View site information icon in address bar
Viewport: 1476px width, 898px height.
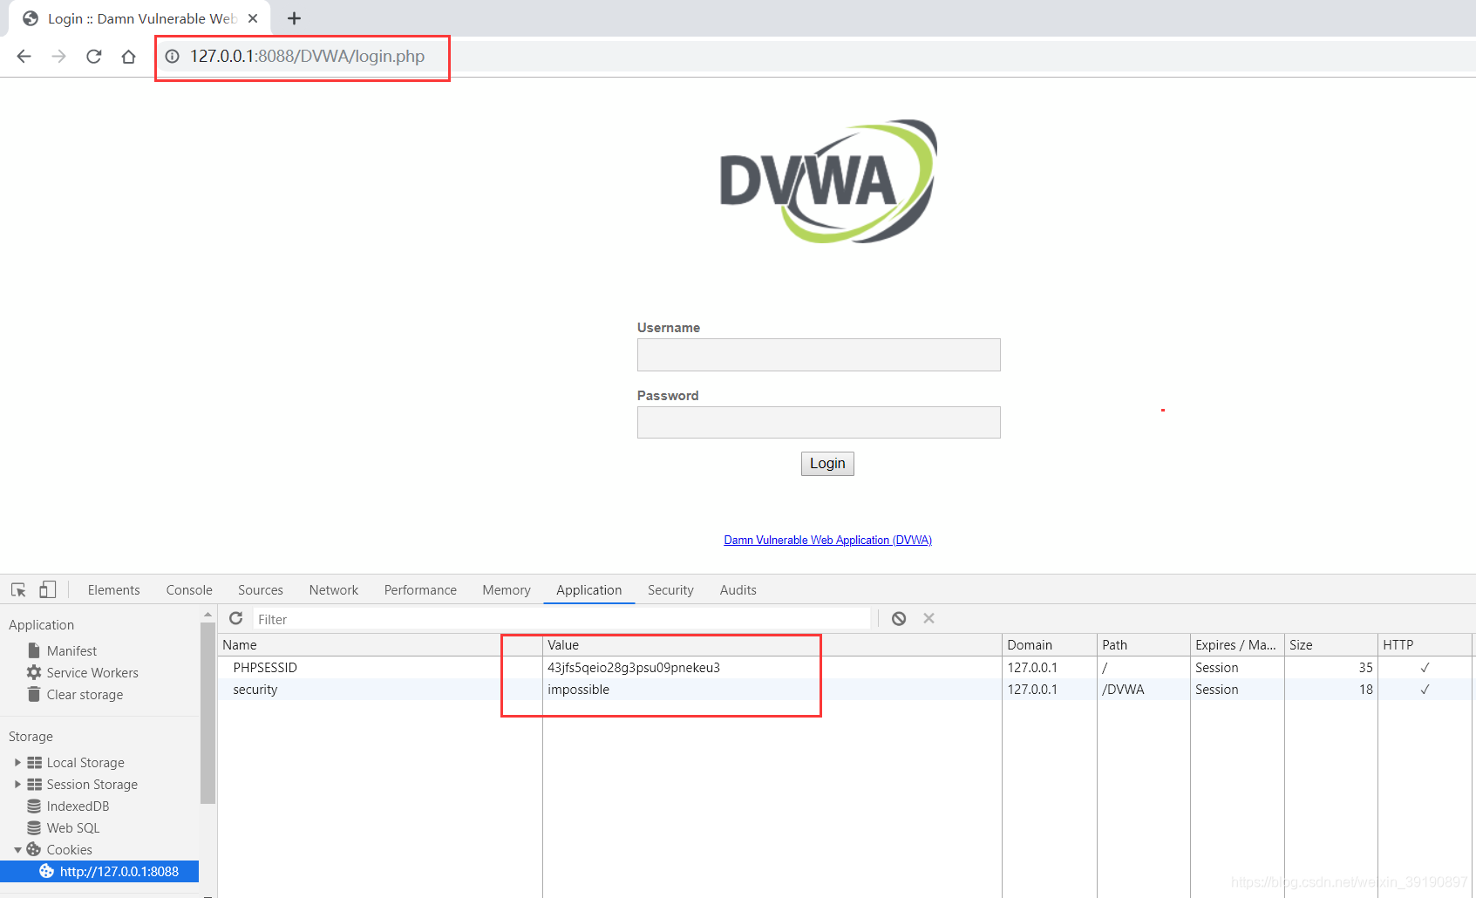(173, 57)
